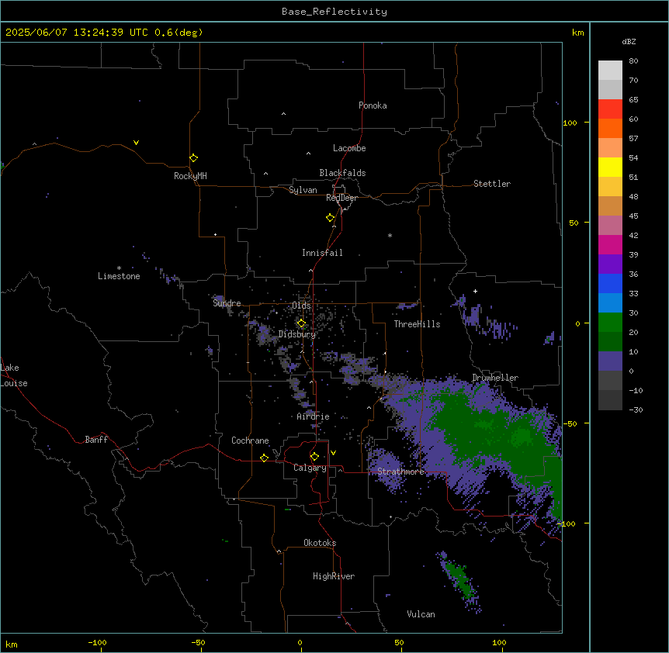Click the purple 39–36 dBZ legend swatch
The image size is (669, 653).
[610, 264]
